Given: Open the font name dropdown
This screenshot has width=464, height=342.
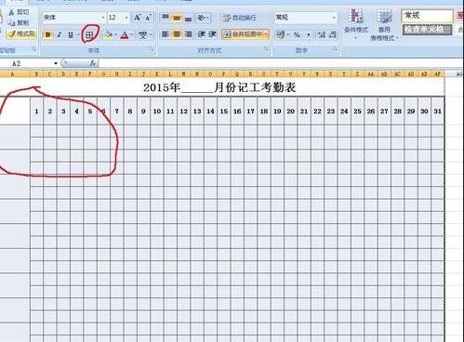Looking at the screenshot, I should [103, 18].
